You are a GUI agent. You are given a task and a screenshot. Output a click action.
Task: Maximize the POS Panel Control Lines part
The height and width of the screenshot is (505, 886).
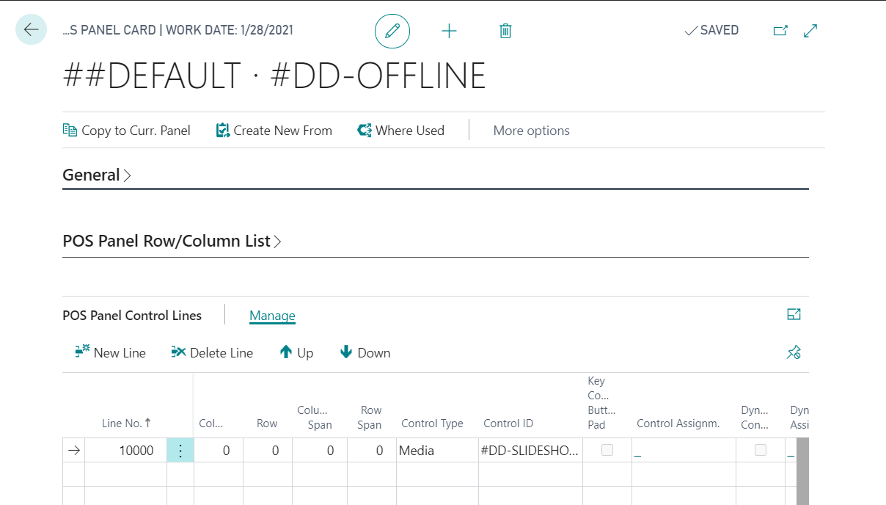[794, 315]
